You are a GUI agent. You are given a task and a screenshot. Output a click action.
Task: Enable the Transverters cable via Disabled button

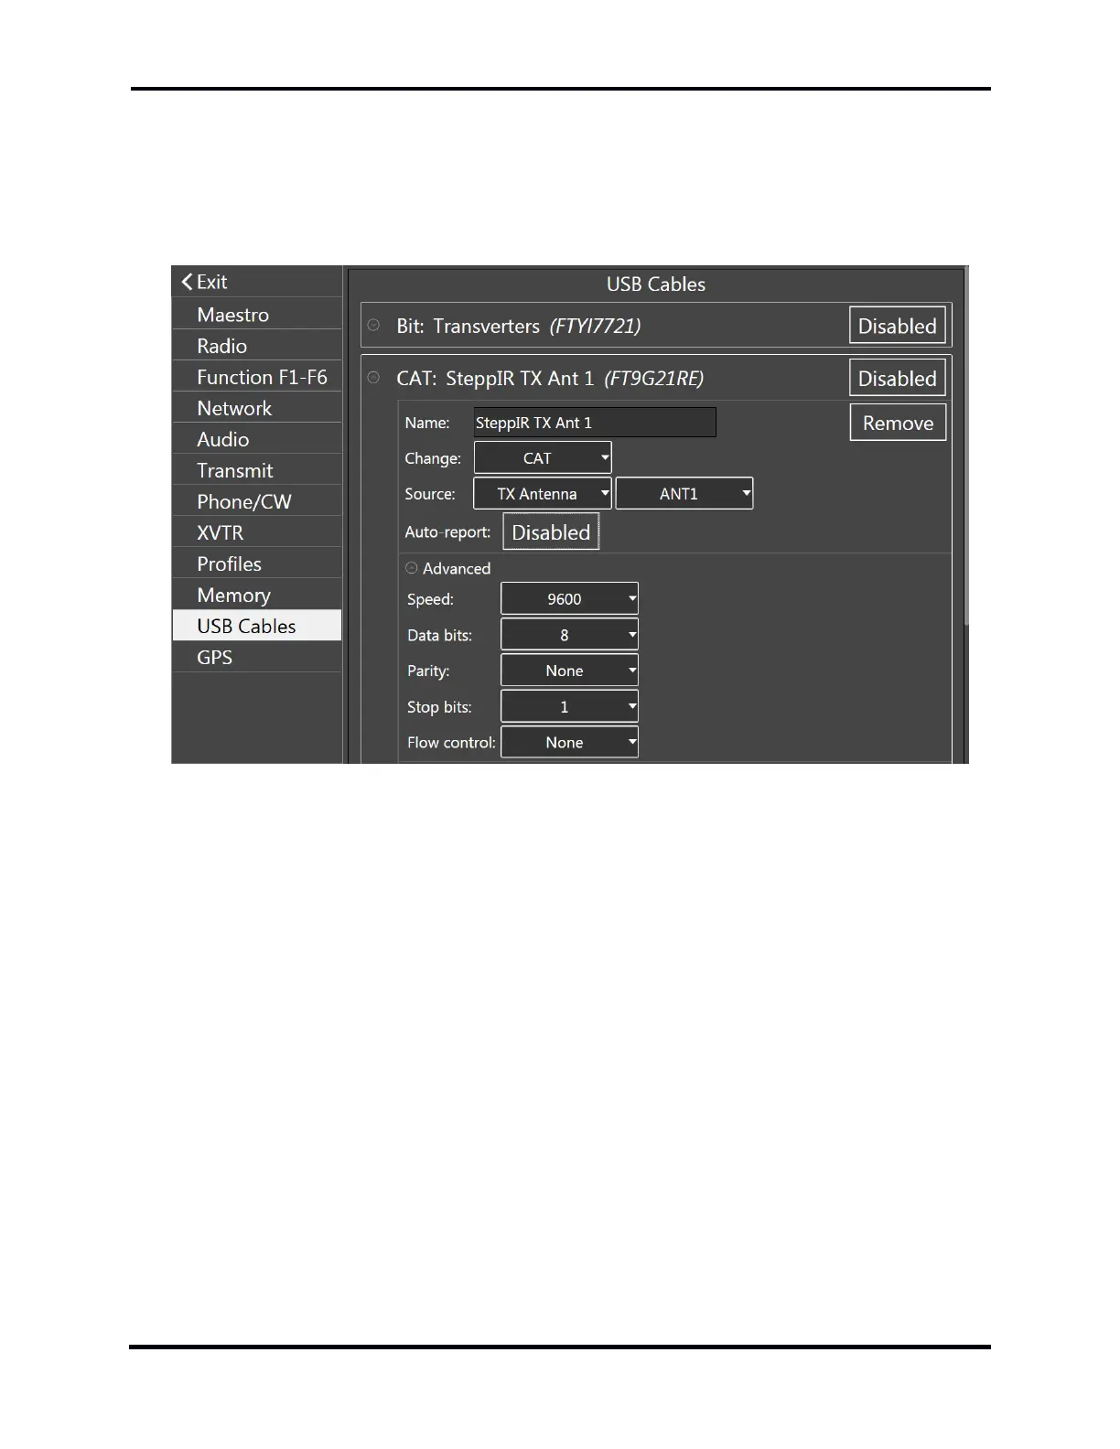pos(897,325)
